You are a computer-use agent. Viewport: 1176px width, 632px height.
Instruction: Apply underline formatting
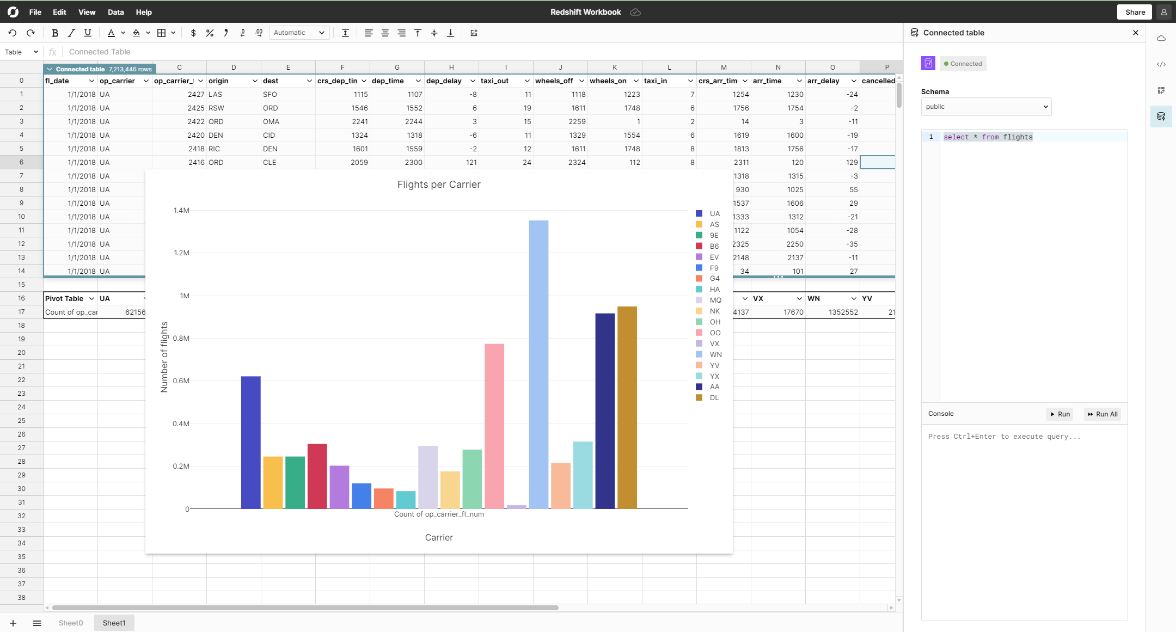(87, 33)
